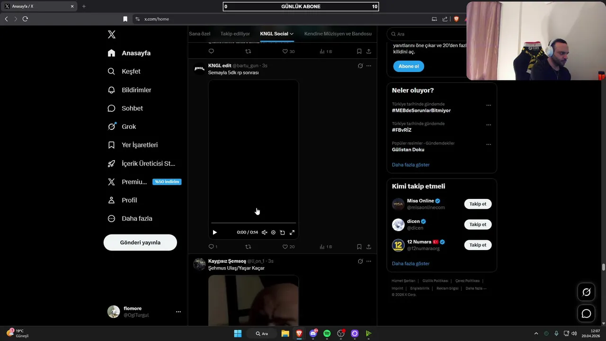Open File Explorer from taskbar
606x341 pixels.
[285, 334]
